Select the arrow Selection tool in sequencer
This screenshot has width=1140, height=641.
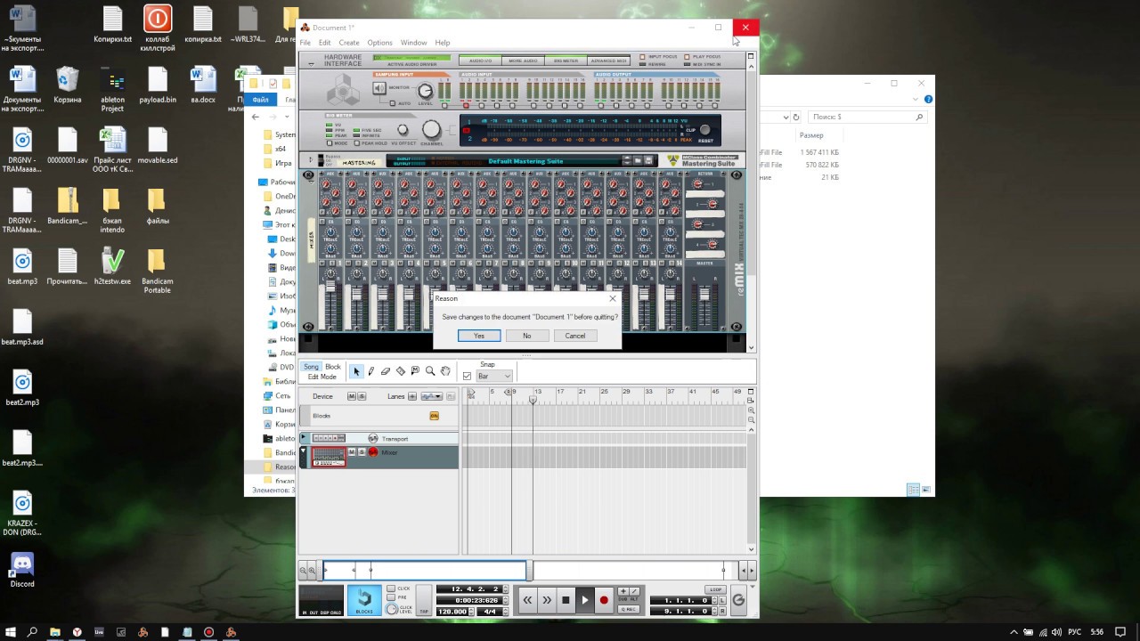pyautogui.click(x=356, y=371)
